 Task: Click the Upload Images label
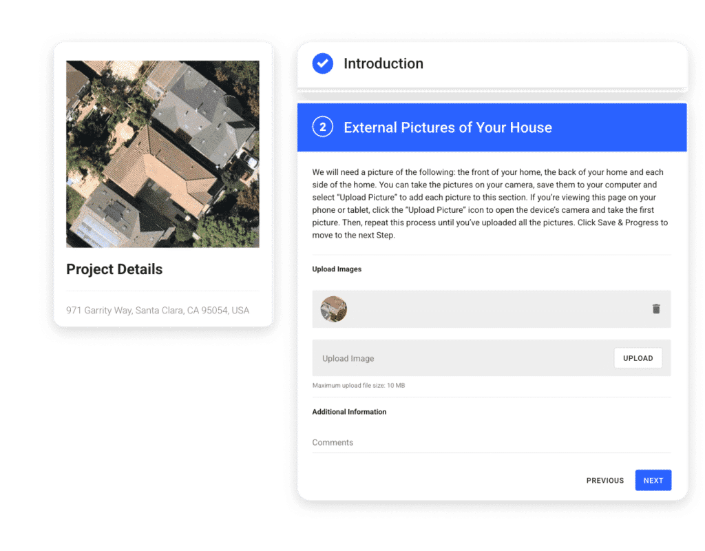tap(337, 269)
